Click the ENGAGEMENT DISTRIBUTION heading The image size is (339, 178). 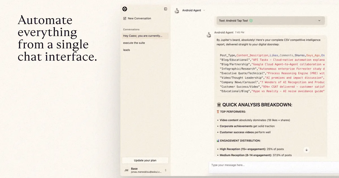(239, 140)
